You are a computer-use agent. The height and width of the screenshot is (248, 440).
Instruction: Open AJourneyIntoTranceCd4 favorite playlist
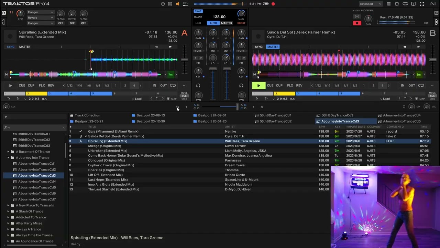click(399, 115)
